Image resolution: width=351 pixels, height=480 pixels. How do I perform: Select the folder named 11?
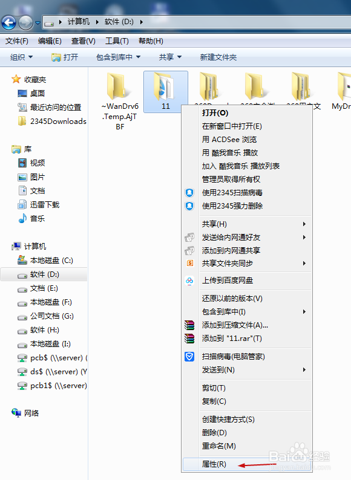pyautogui.click(x=166, y=91)
